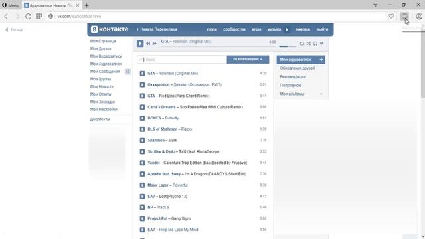Viewport: 425px width, 239px height.
Task: Open сообщества in top menu
Action: [x=234, y=29]
